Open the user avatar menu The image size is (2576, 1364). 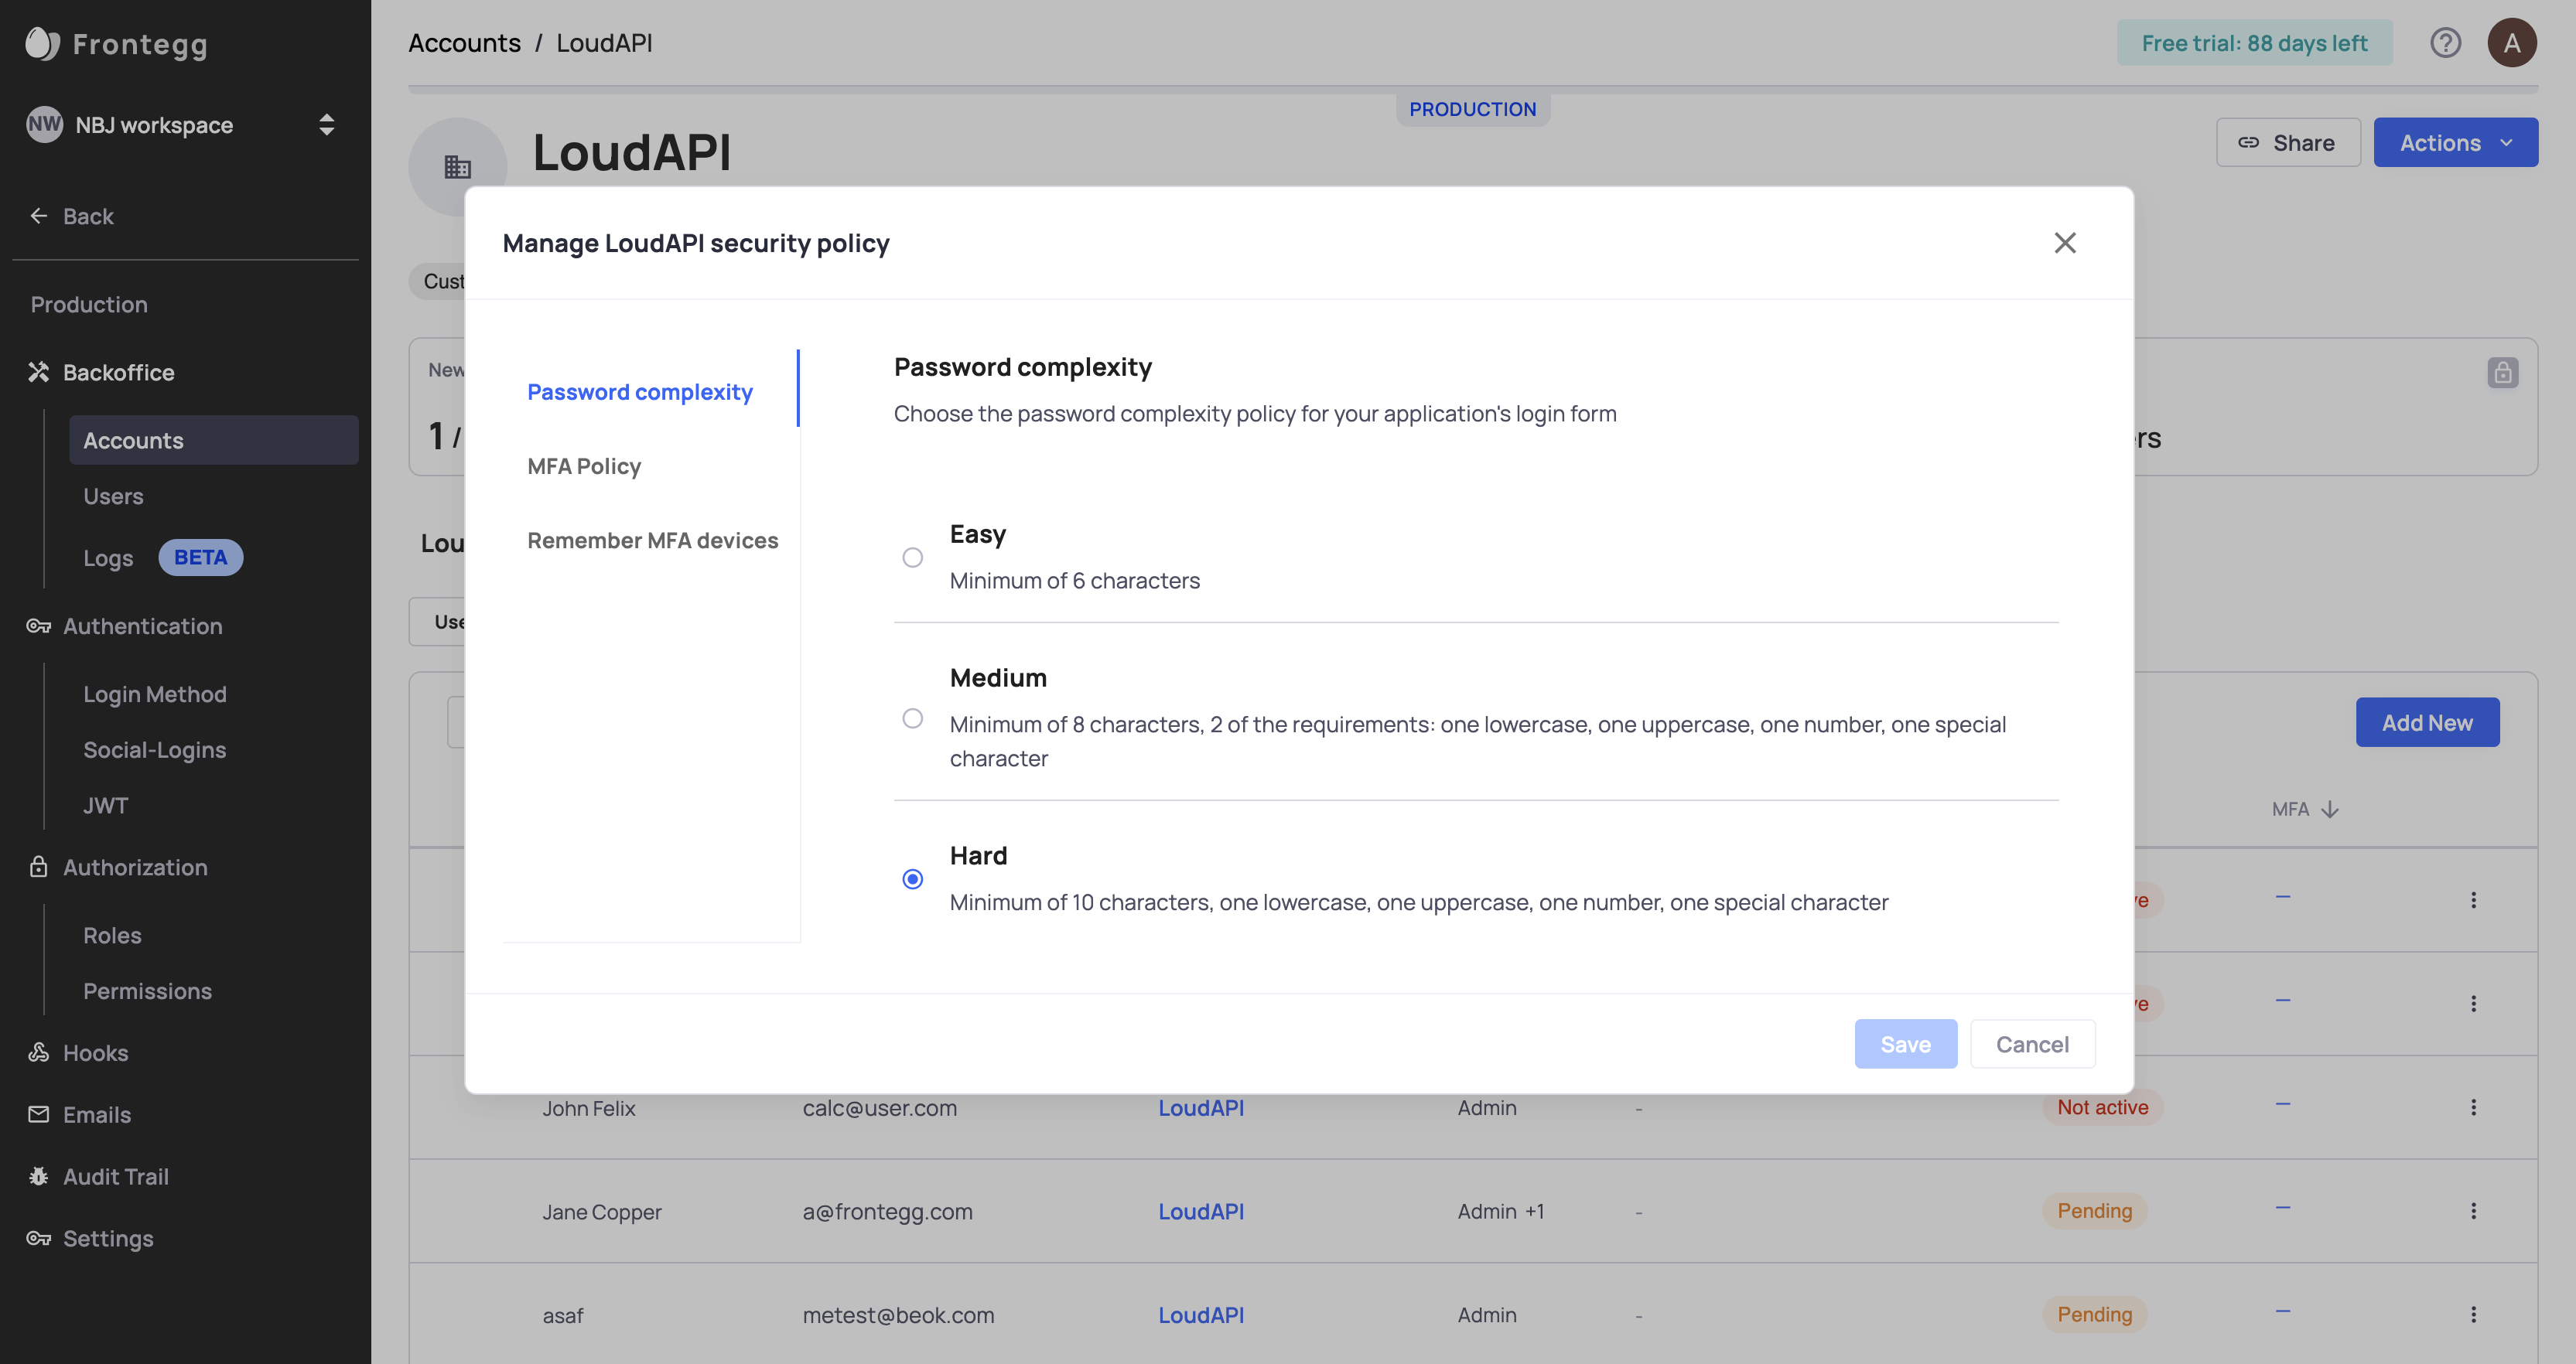point(2511,43)
